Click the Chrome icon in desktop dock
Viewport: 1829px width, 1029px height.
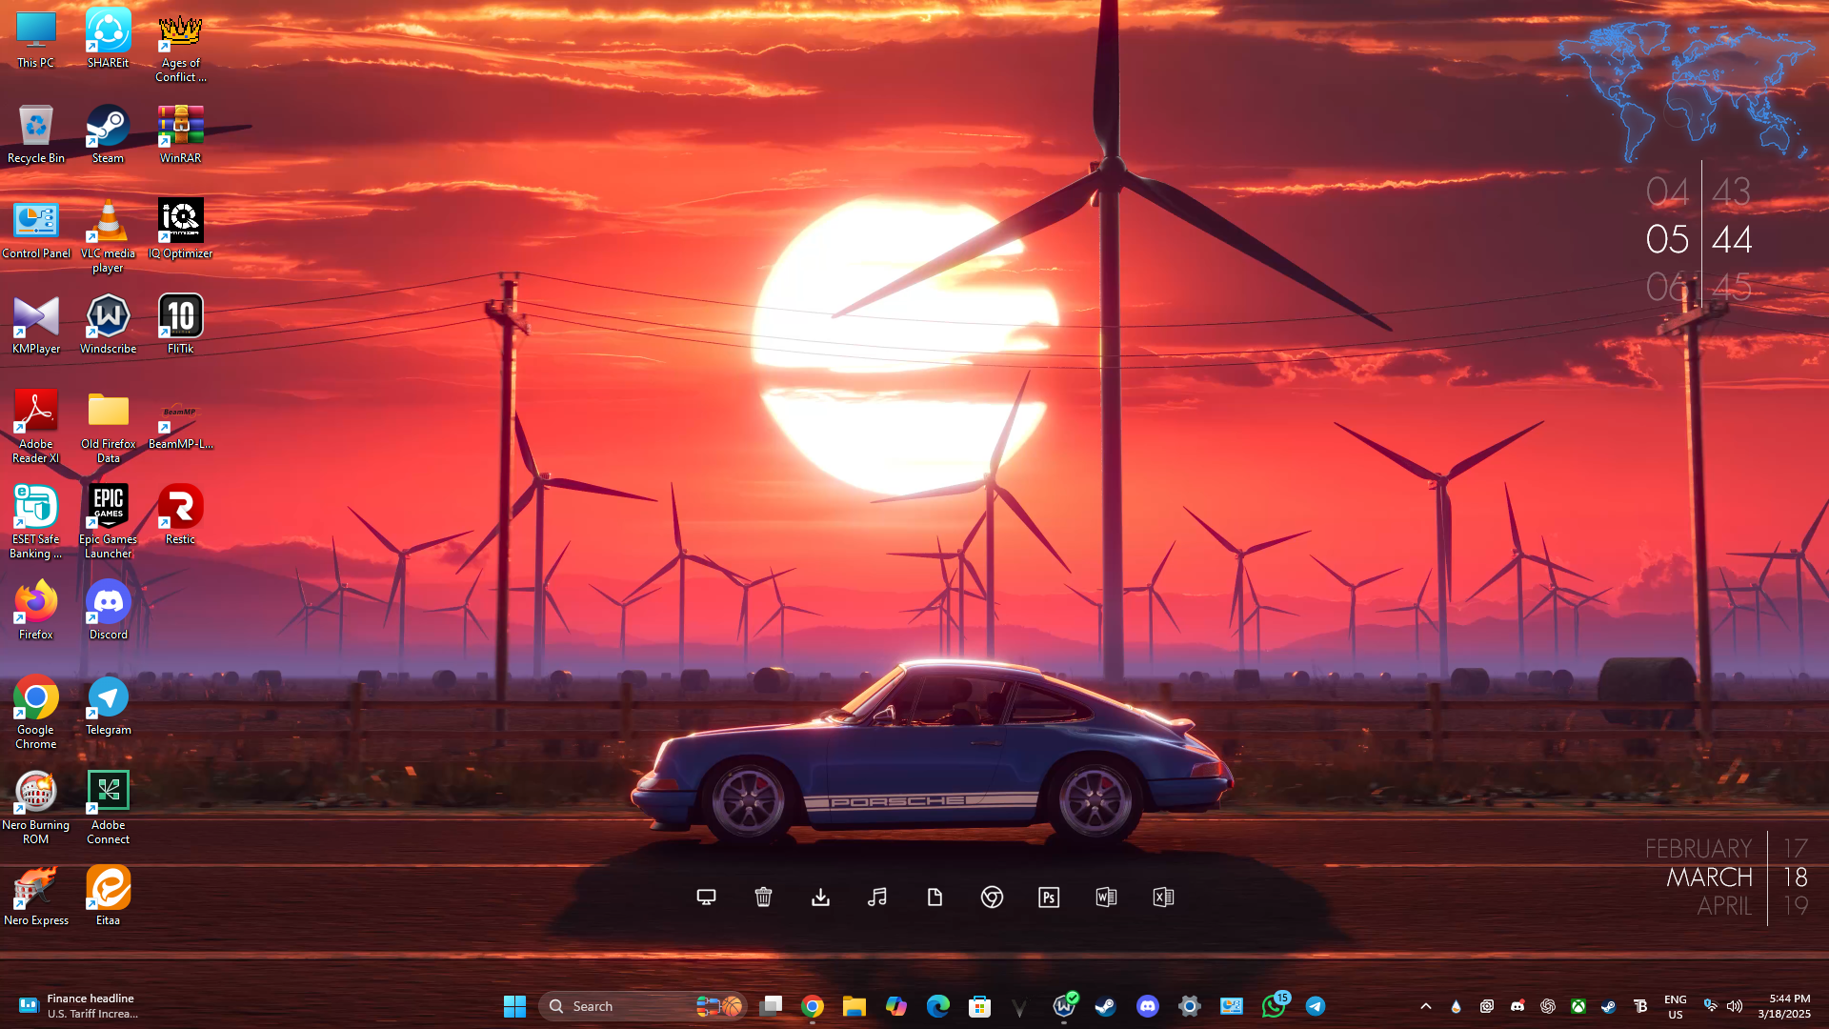click(x=992, y=897)
